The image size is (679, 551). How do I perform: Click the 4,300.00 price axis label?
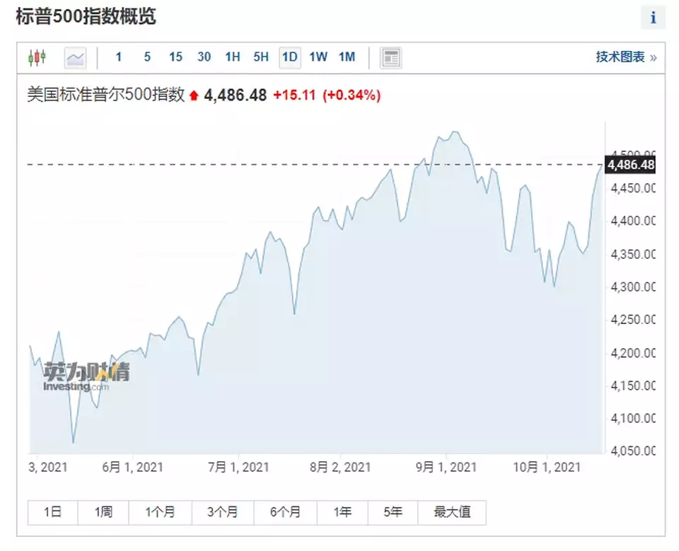(x=632, y=287)
